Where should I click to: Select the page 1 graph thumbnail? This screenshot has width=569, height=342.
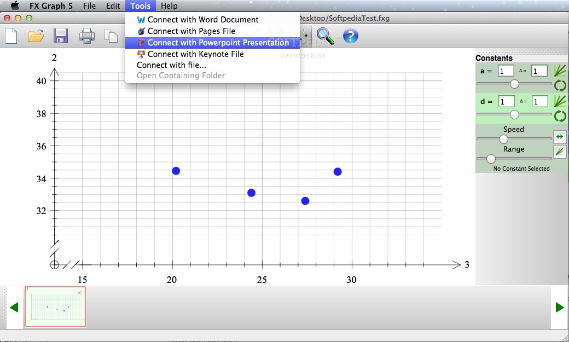click(x=55, y=307)
